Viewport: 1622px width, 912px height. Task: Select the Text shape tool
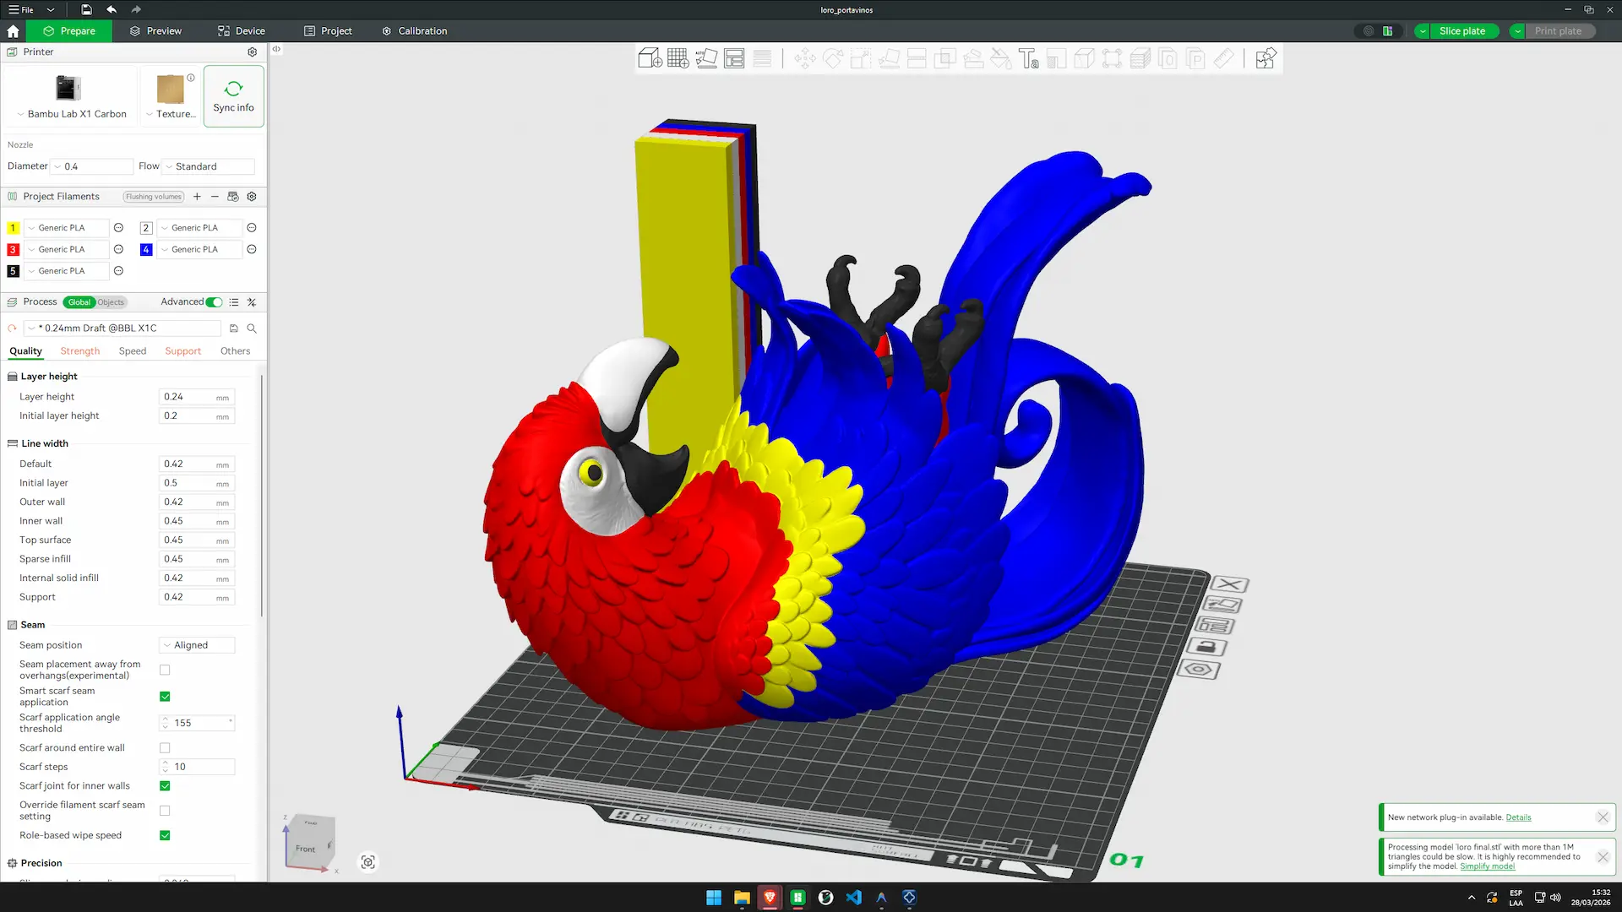(x=1028, y=58)
